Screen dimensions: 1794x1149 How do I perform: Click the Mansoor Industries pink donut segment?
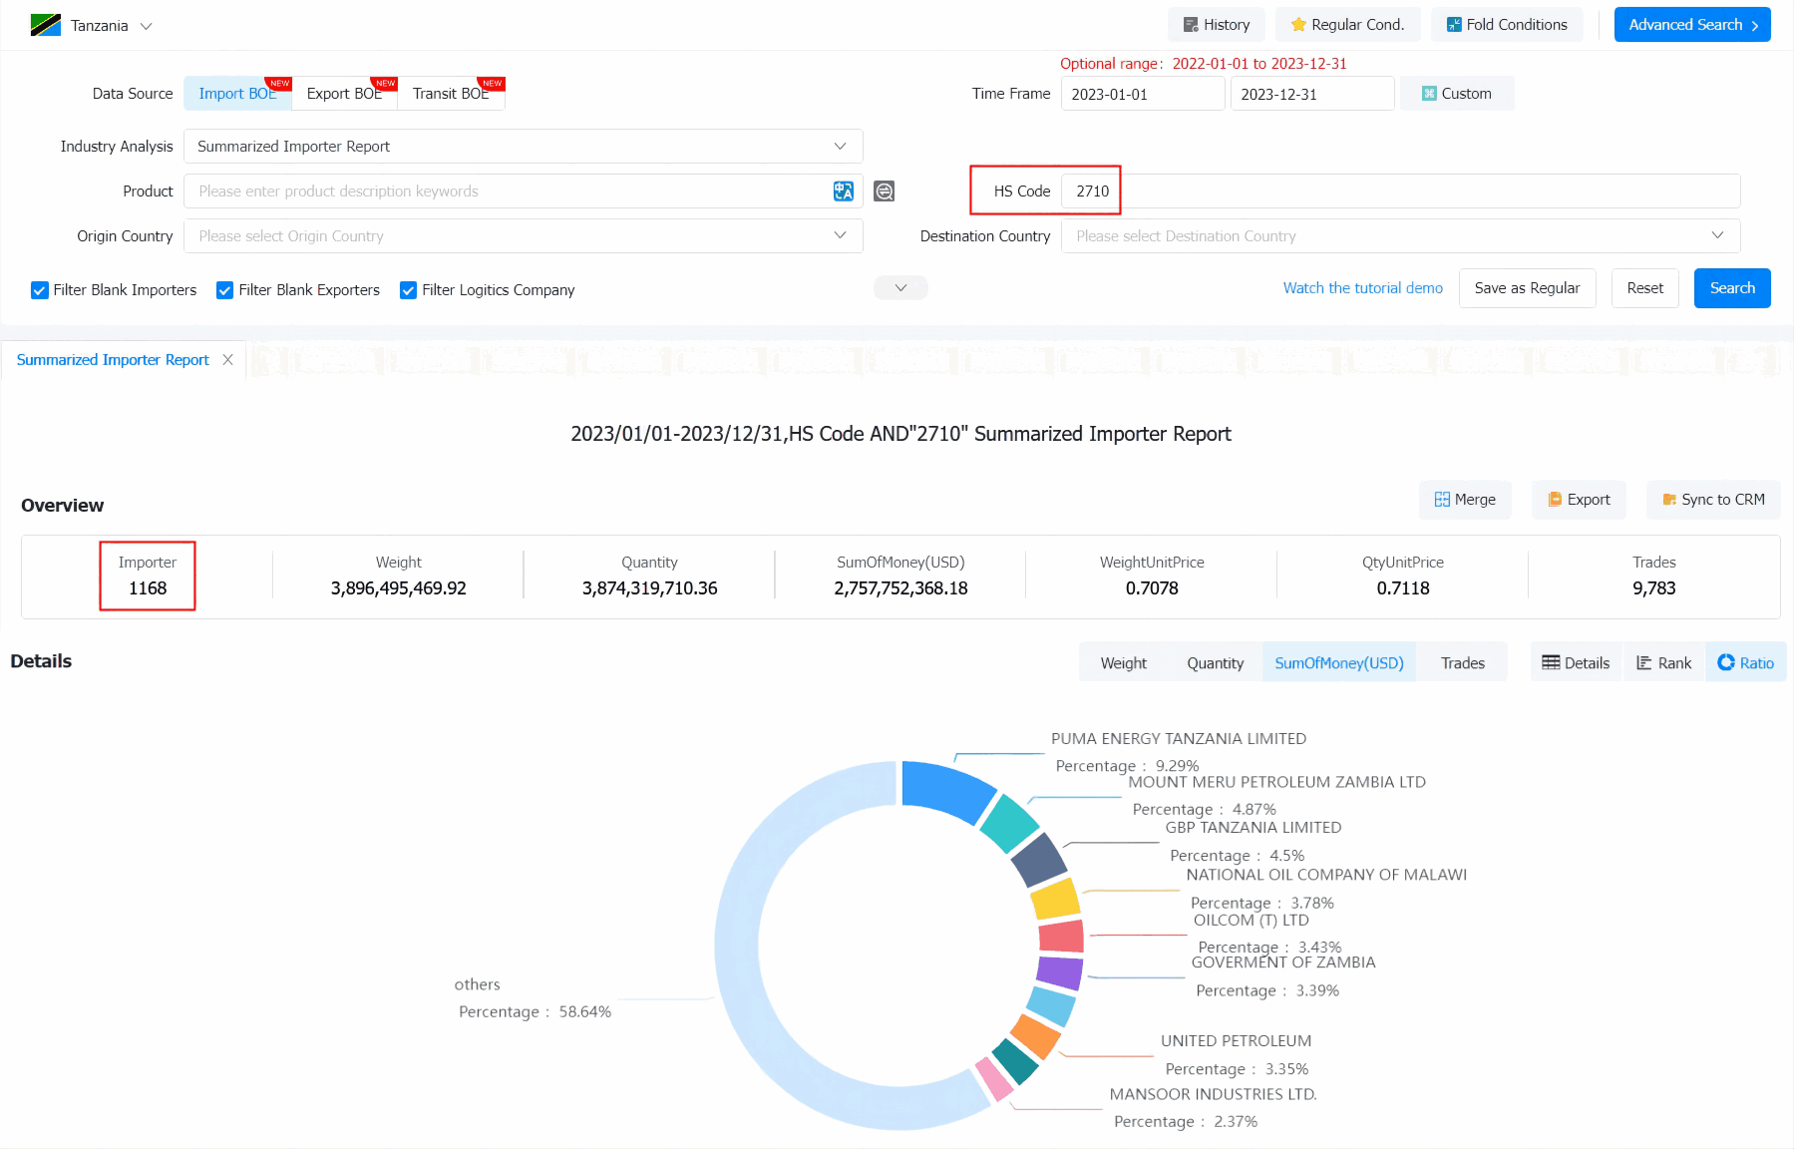point(993,1079)
